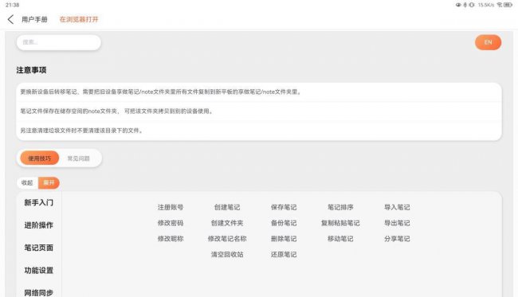Screen dimensions: 518x297
Task: Open the 修改昵称 help topic
Action: (x=171, y=239)
